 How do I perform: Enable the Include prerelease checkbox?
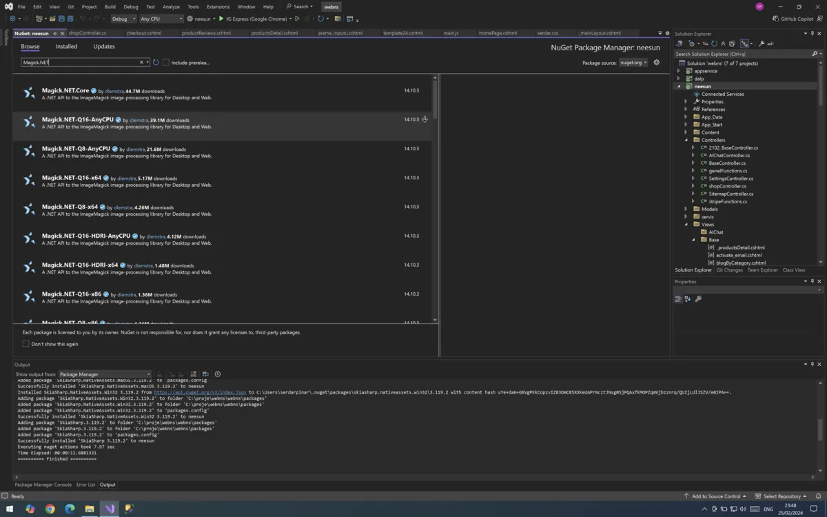(165, 63)
